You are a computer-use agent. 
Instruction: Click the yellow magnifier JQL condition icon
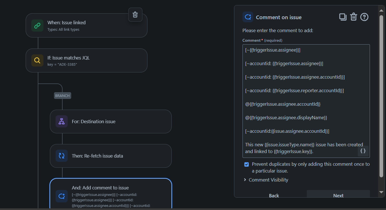pyautogui.click(x=37, y=60)
